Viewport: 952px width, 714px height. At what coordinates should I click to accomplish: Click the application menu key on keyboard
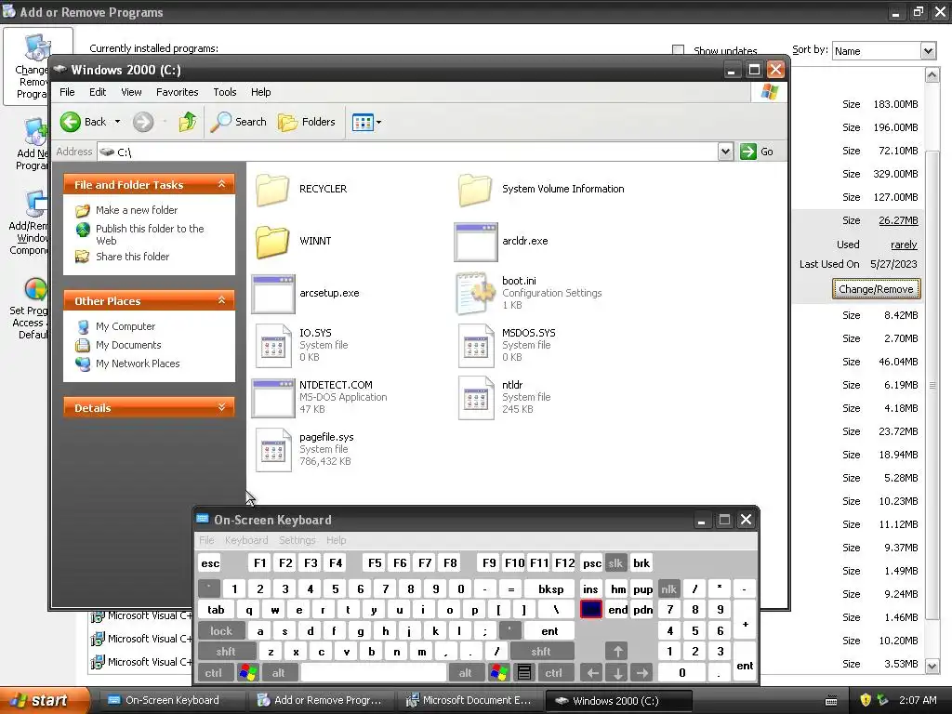pos(524,673)
